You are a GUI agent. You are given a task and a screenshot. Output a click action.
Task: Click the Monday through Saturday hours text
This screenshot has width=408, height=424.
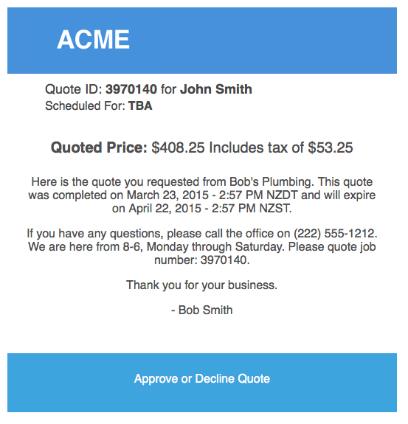pyautogui.click(x=215, y=246)
